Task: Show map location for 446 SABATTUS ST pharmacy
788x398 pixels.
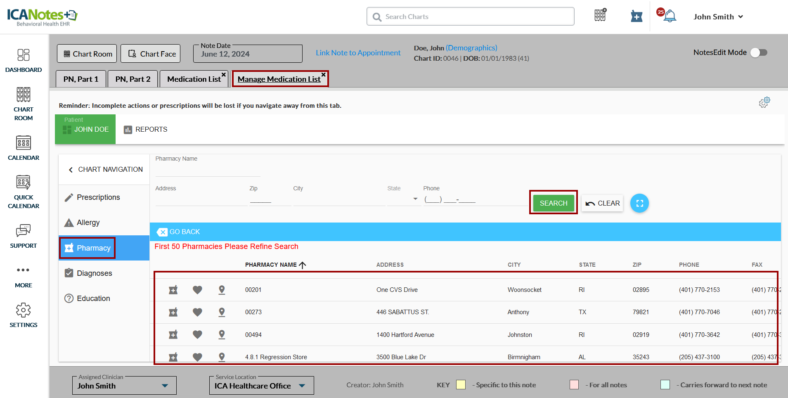Action: (x=222, y=312)
